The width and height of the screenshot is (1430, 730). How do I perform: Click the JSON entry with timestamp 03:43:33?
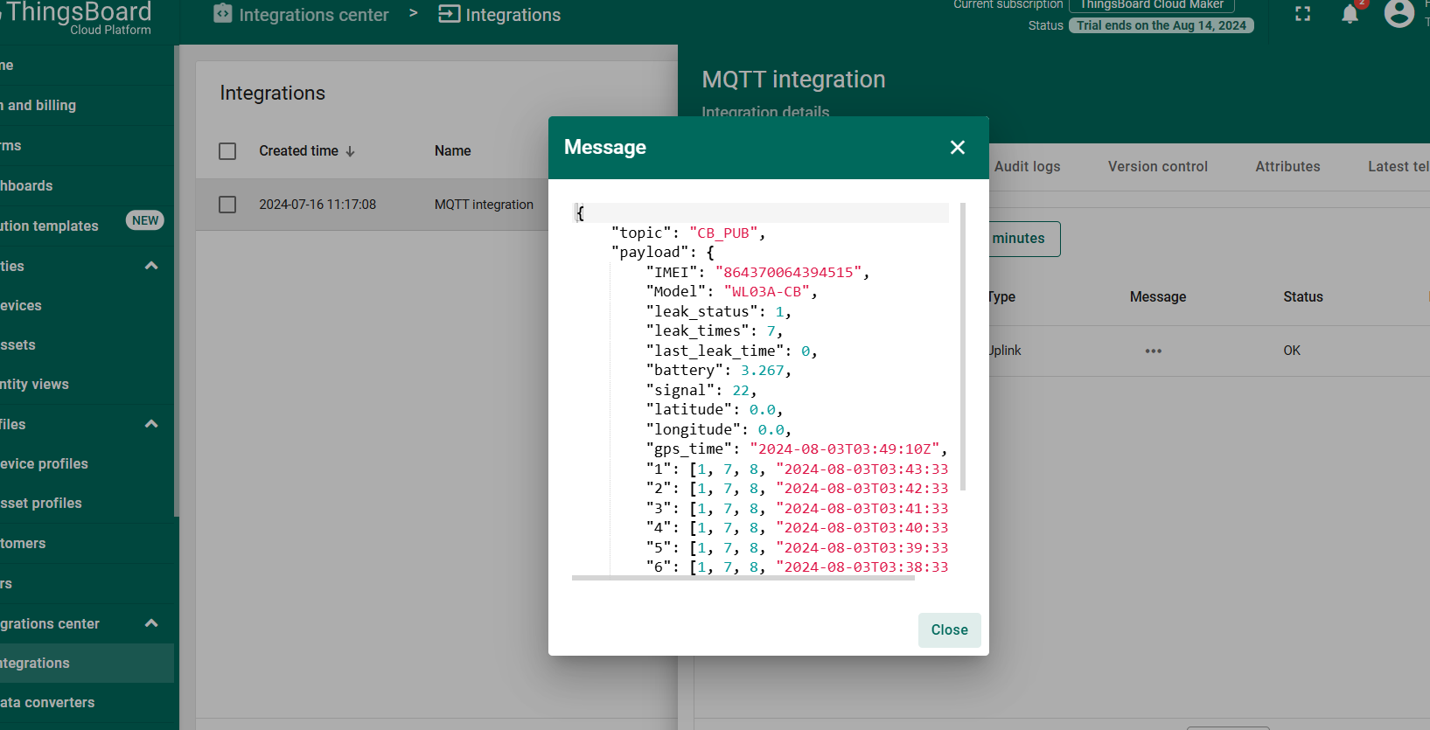coord(797,469)
